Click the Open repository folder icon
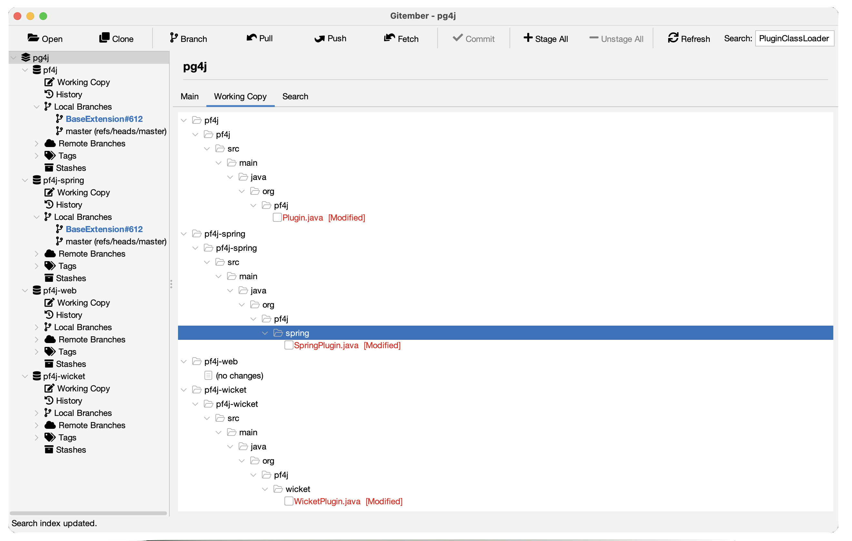This screenshot has height=541, width=852. click(33, 38)
